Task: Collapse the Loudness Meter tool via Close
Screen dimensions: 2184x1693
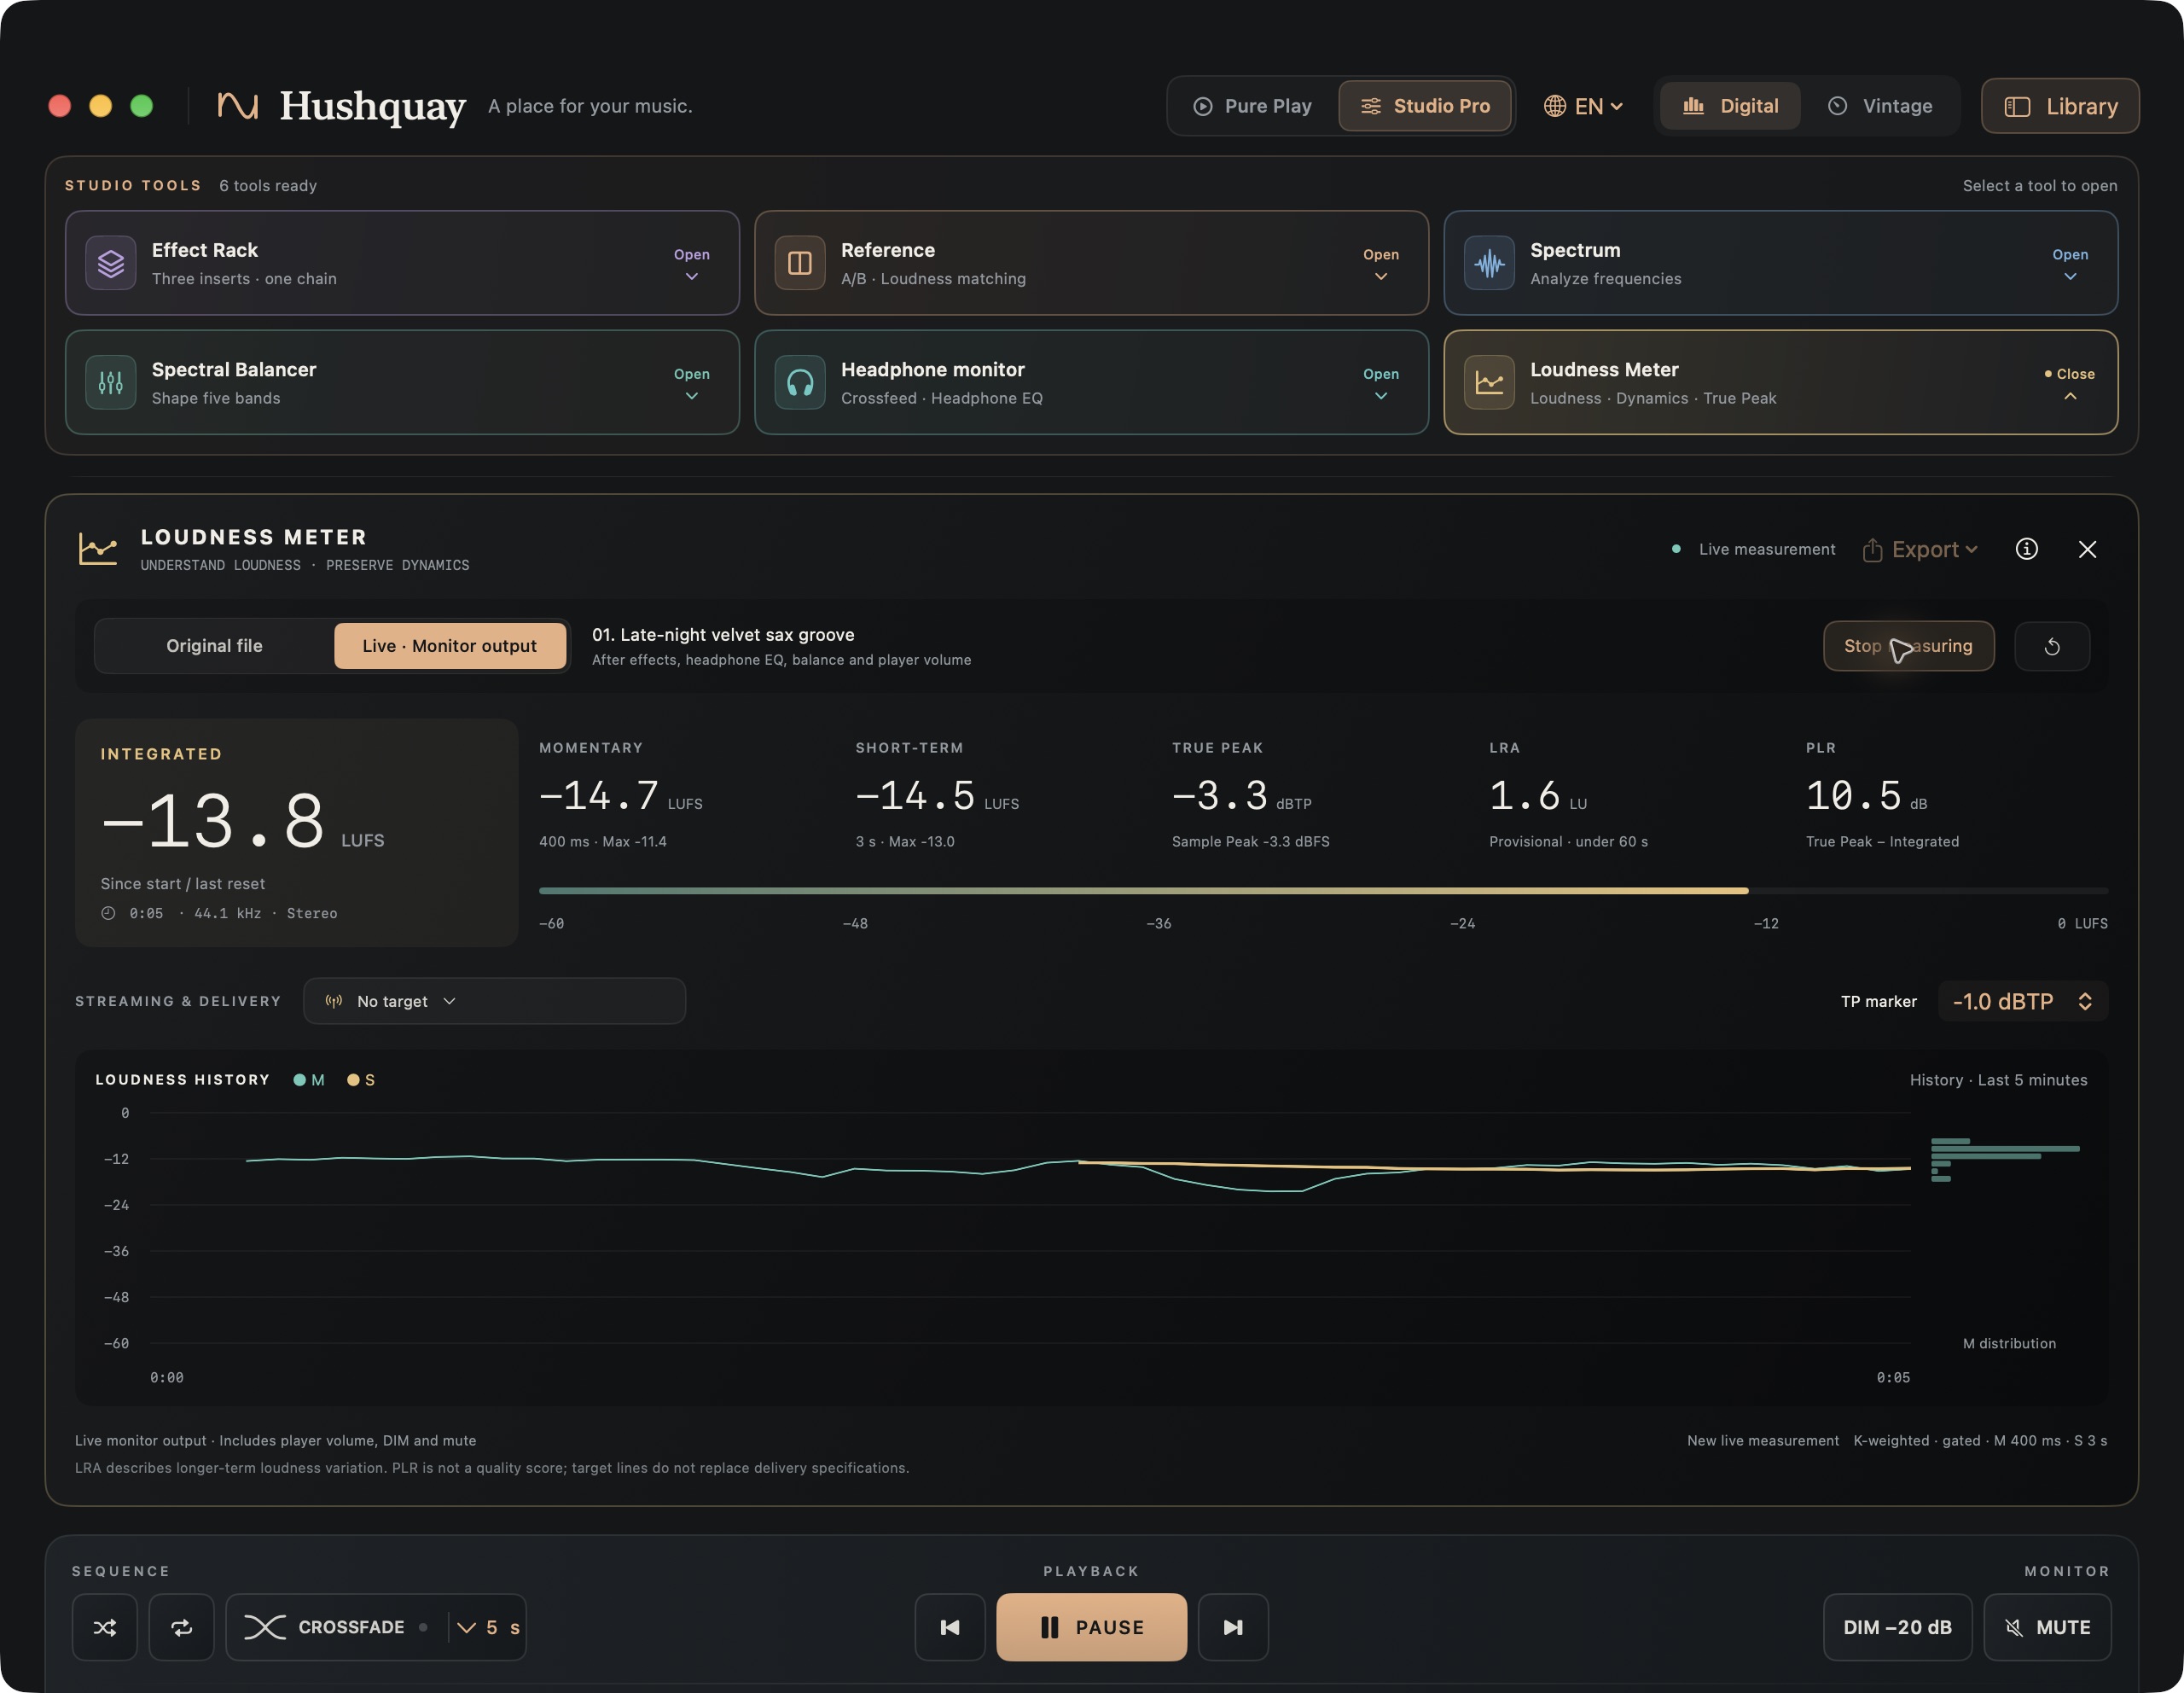Action: point(2069,383)
